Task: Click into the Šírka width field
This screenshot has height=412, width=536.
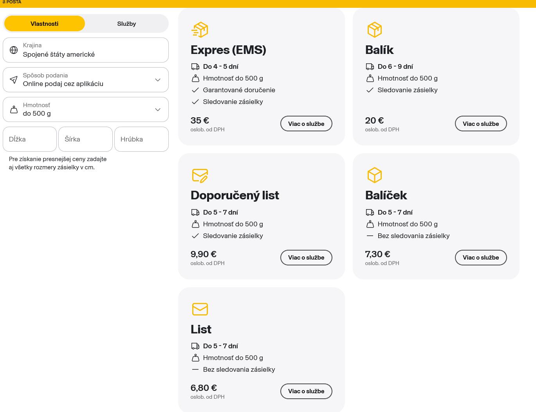Action: tap(85, 139)
